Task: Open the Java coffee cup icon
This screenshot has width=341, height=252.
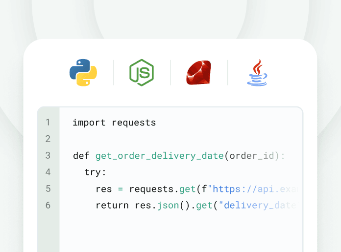Action: [x=257, y=72]
